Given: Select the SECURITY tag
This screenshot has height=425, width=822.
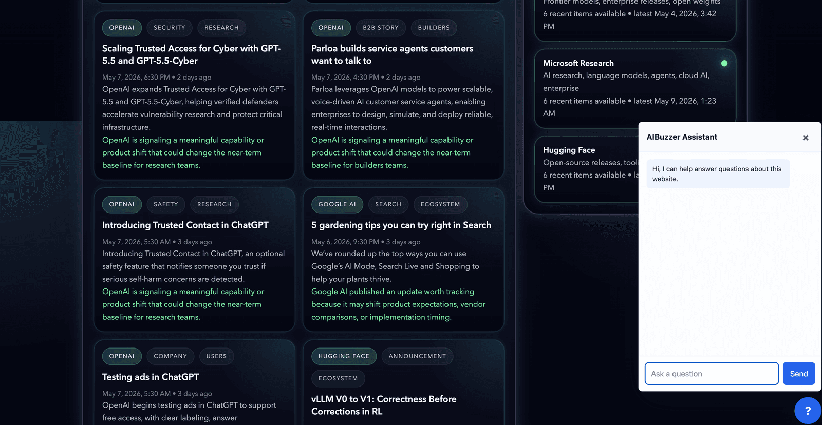Looking at the screenshot, I should 170,28.
